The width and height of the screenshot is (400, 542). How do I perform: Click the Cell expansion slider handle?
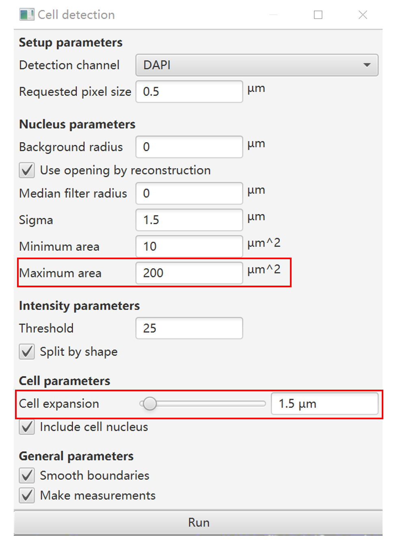click(150, 404)
